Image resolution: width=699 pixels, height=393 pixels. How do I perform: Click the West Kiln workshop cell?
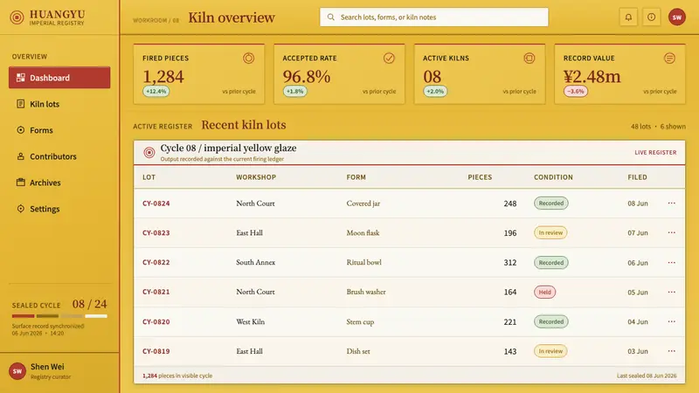250,321
